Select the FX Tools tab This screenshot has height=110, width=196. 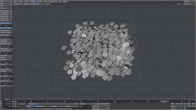pyautogui.click(x=33, y=2)
